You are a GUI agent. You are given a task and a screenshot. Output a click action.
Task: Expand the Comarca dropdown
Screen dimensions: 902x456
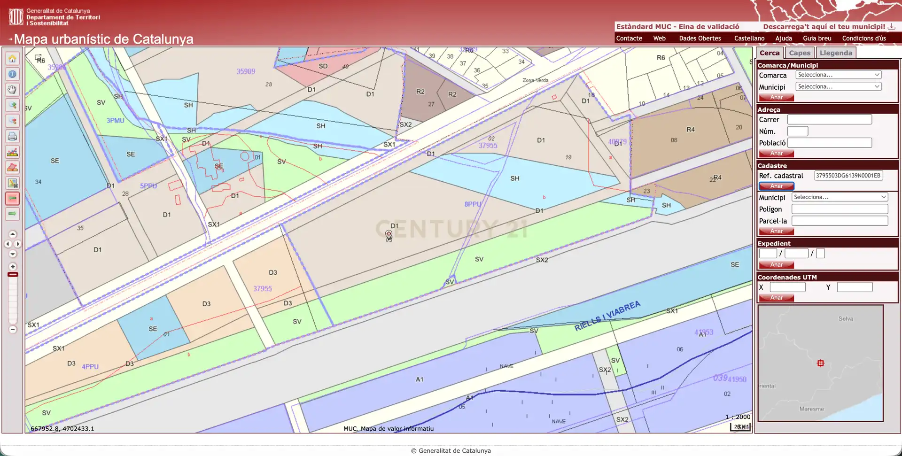point(839,75)
